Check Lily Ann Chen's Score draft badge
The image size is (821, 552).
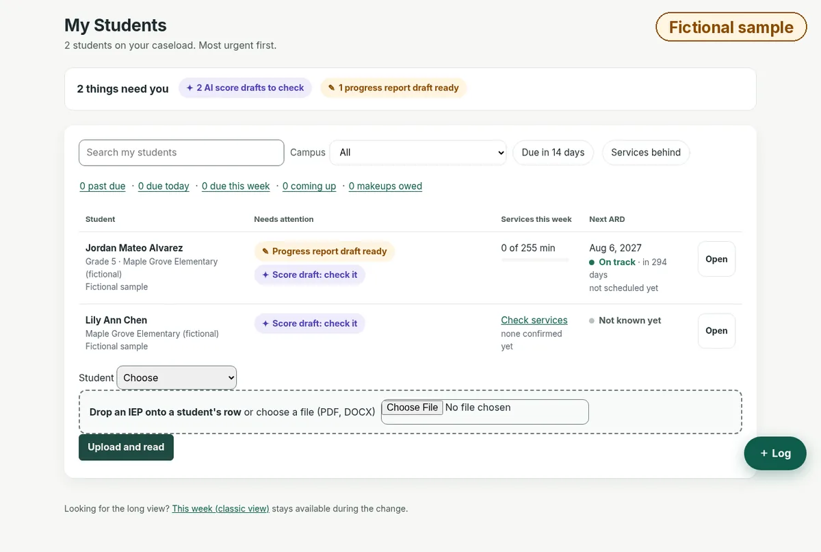coord(309,323)
